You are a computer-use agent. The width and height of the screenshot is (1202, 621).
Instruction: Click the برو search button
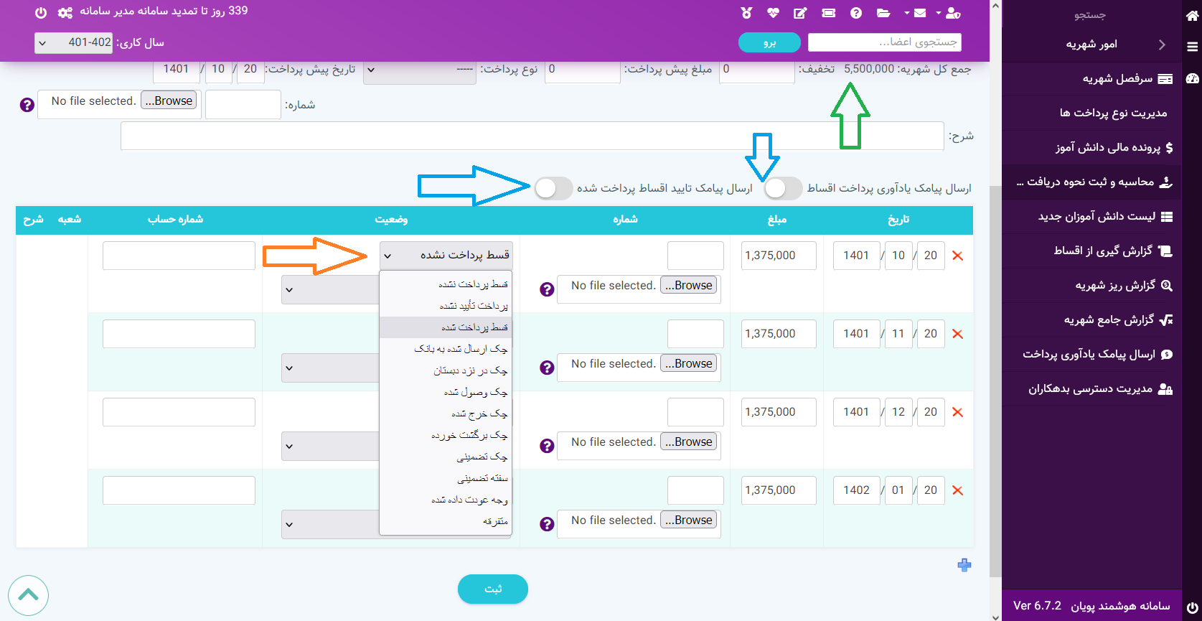pos(769,43)
